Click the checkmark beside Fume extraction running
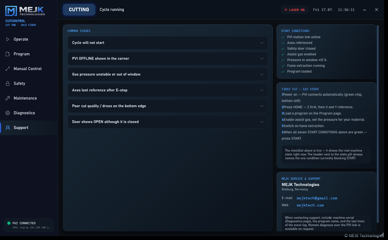 pos(283,66)
